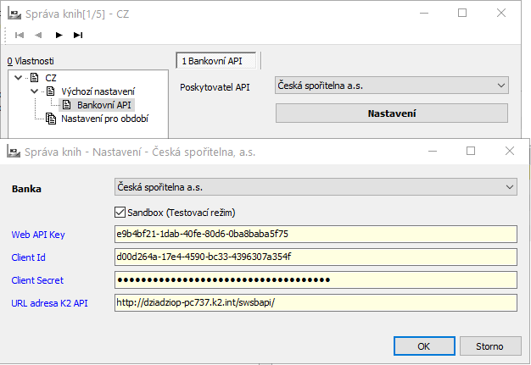Collapse the CZ tree node
This screenshot has height=365, width=531.
click(x=19, y=78)
